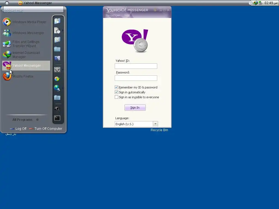
Task: Open the pictures folder icon in sidebar
Action: click(57, 40)
